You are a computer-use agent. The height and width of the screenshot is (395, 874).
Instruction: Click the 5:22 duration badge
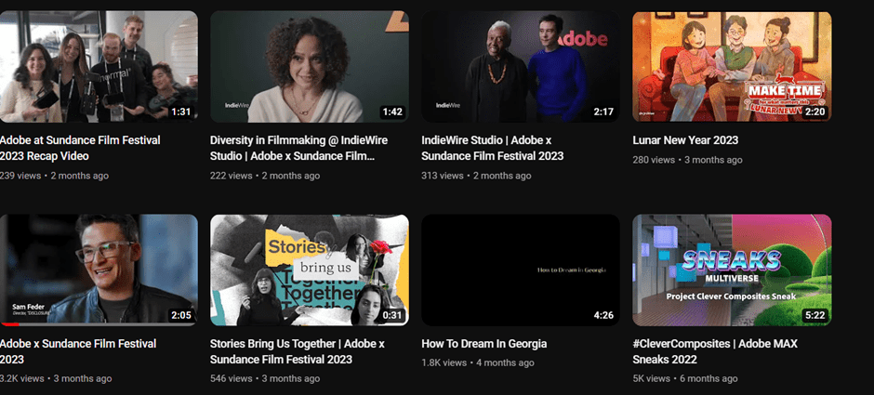click(x=814, y=315)
